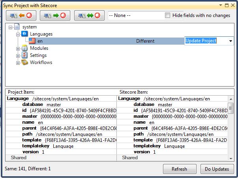This screenshot has height=179, width=238.
Task: Close the Sync Project with Sitecore panel
Action: click(233, 5)
